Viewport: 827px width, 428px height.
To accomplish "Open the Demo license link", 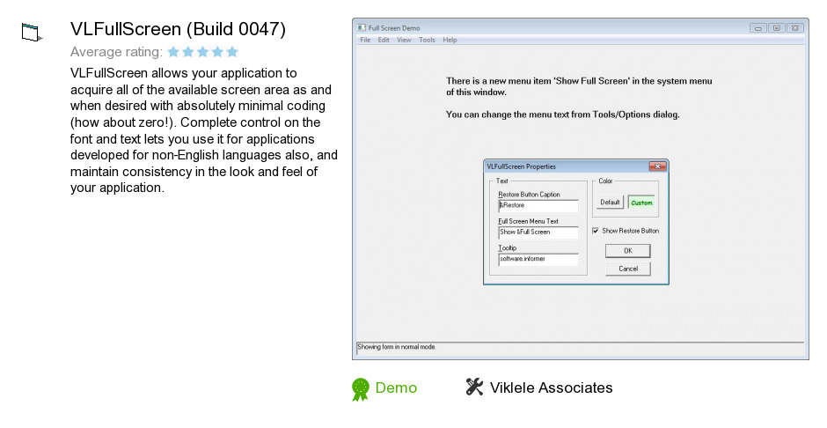I will tap(396, 387).
